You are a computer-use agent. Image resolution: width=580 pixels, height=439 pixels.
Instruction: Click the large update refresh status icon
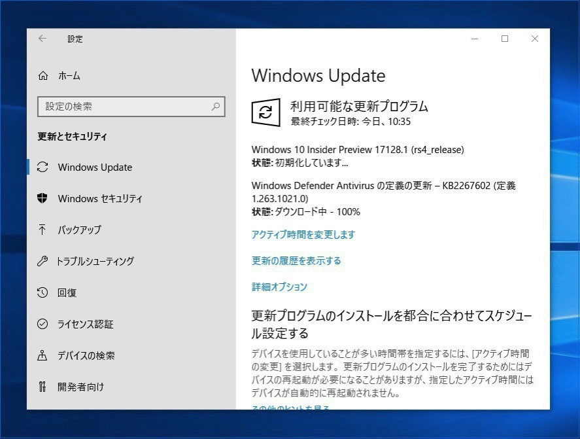[265, 112]
